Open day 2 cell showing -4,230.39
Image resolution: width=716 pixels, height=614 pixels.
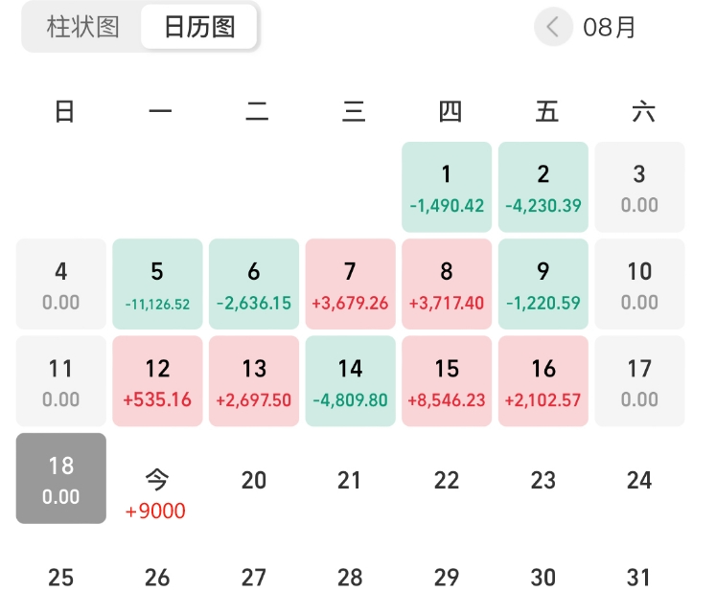543,187
